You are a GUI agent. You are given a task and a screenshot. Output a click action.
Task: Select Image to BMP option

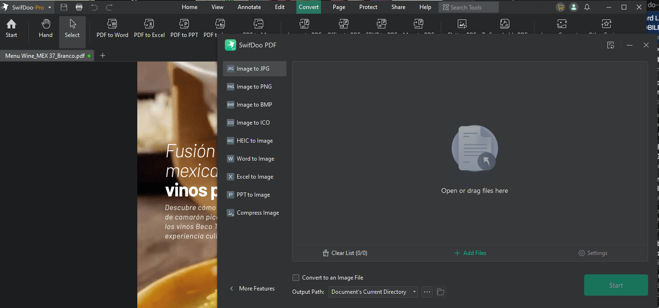point(255,105)
